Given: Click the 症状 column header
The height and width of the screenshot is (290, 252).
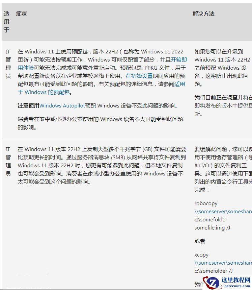Looking at the screenshot, I should [x=21, y=14].
